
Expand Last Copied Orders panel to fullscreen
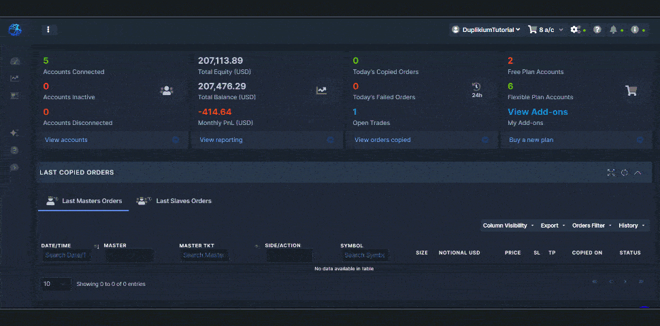[x=611, y=173]
